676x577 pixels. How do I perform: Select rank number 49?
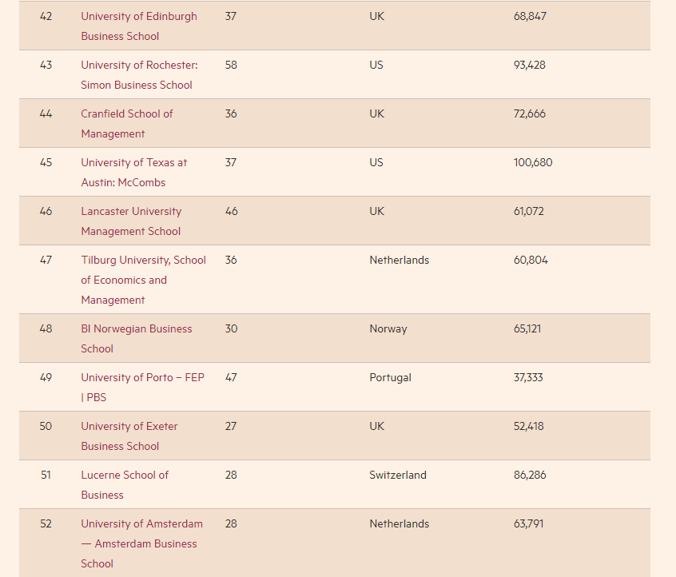46,377
